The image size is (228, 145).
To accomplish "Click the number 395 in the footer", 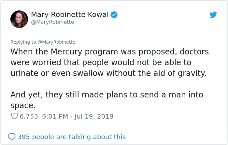I will coord(24,137).
